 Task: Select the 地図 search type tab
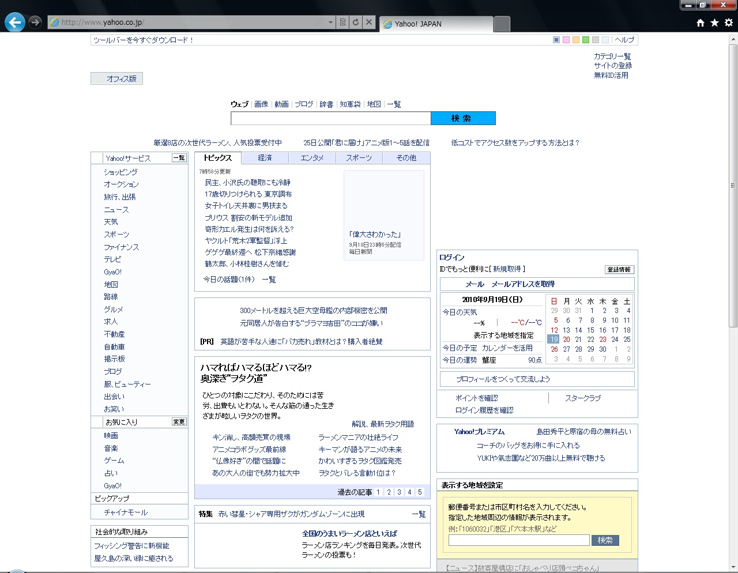pyautogui.click(x=374, y=104)
